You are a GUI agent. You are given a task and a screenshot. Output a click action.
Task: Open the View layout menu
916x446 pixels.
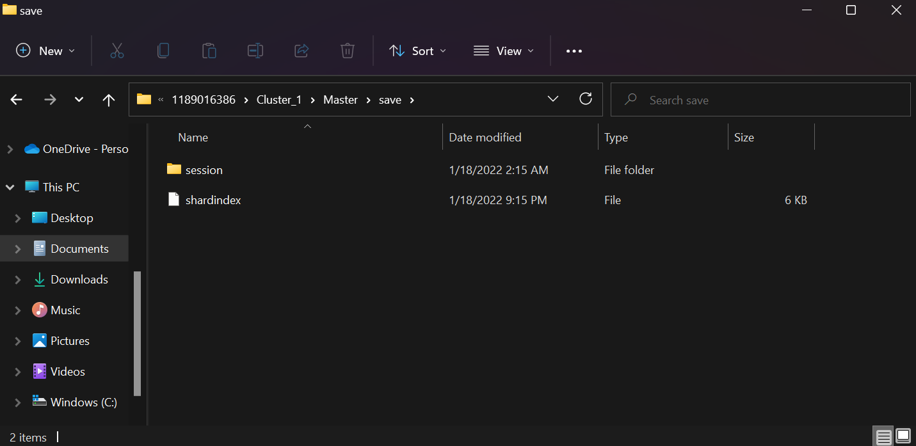pyautogui.click(x=504, y=51)
